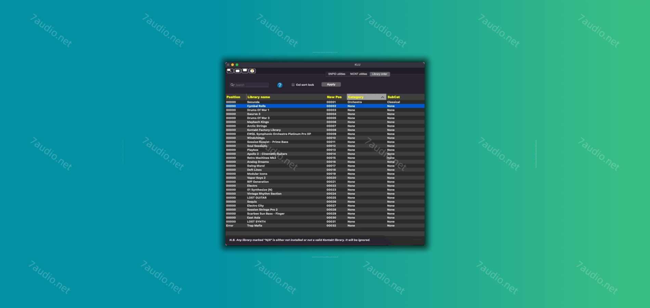Select the Kontakt Factory Library row
The image size is (650, 308).
click(325, 130)
